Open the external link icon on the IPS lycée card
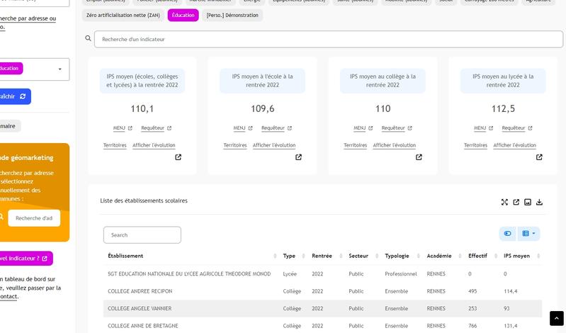The height and width of the screenshot is (333, 566). 539,157
